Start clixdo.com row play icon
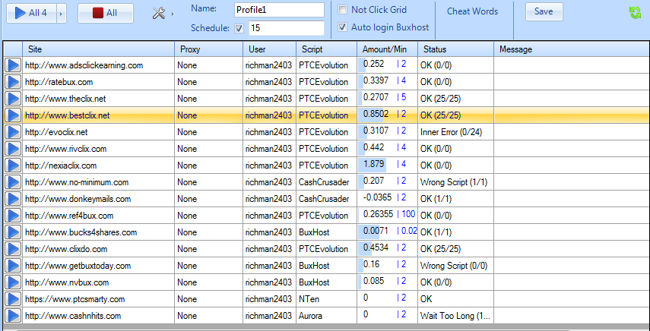The image size is (650, 331). tap(13, 249)
